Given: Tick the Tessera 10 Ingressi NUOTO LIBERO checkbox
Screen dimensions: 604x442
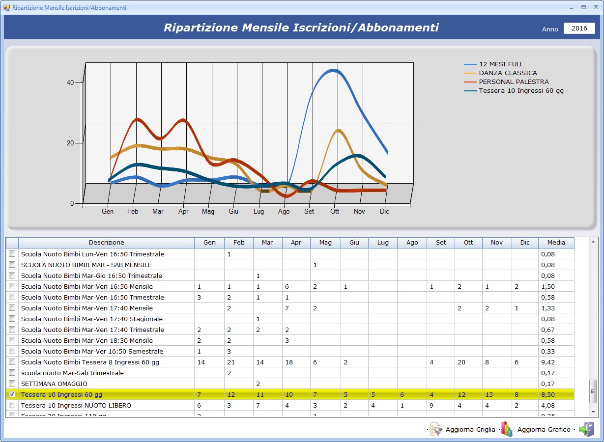Looking at the screenshot, I should [x=12, y=405].
